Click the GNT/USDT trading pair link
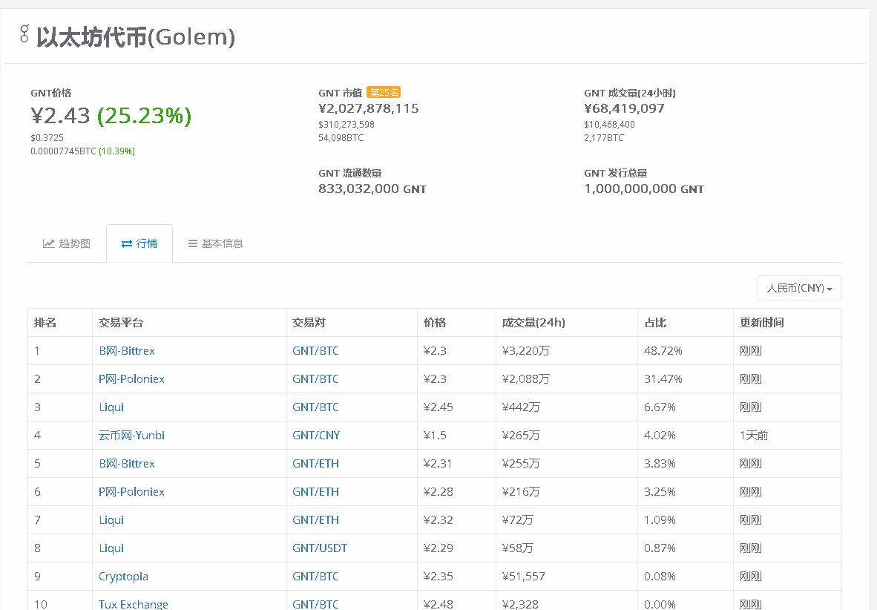Viewport: 877px width, 610px height. click(x=318, y=548)
